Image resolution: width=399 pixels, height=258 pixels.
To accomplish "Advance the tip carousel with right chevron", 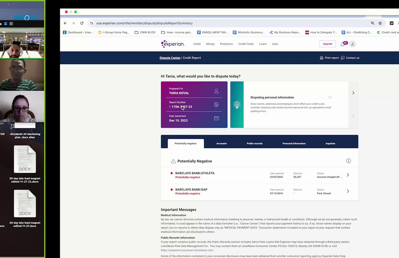I will coord(353,93).
